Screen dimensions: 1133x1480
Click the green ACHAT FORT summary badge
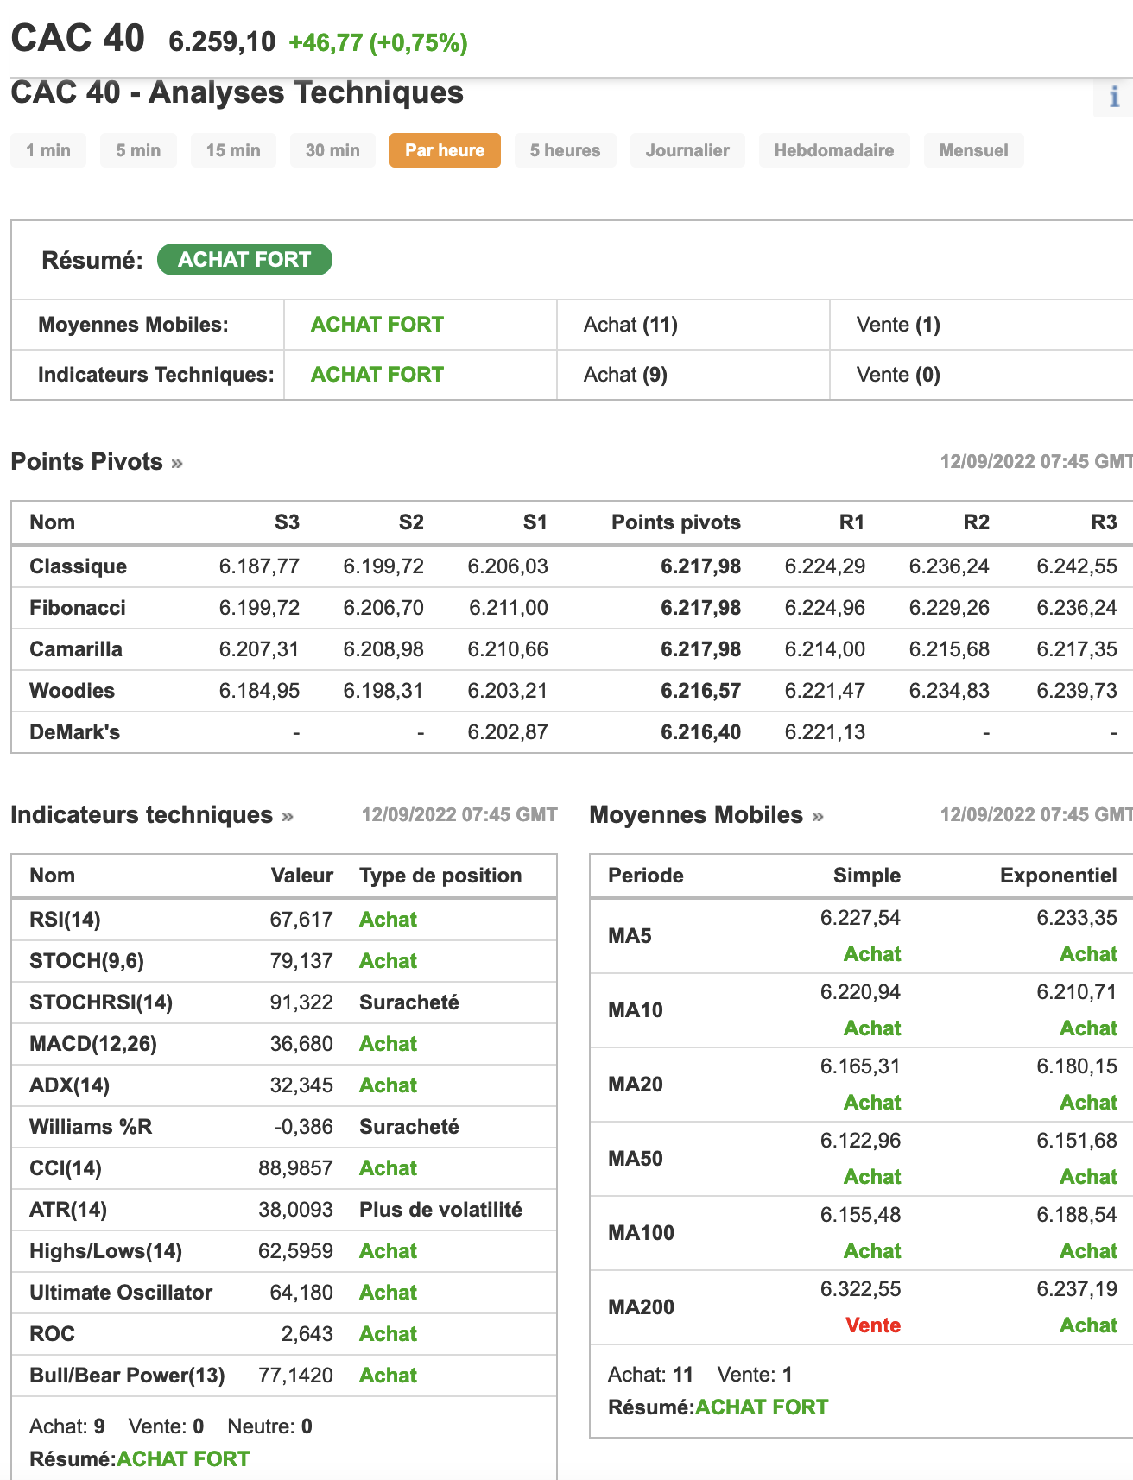click(x=244, y=260)
